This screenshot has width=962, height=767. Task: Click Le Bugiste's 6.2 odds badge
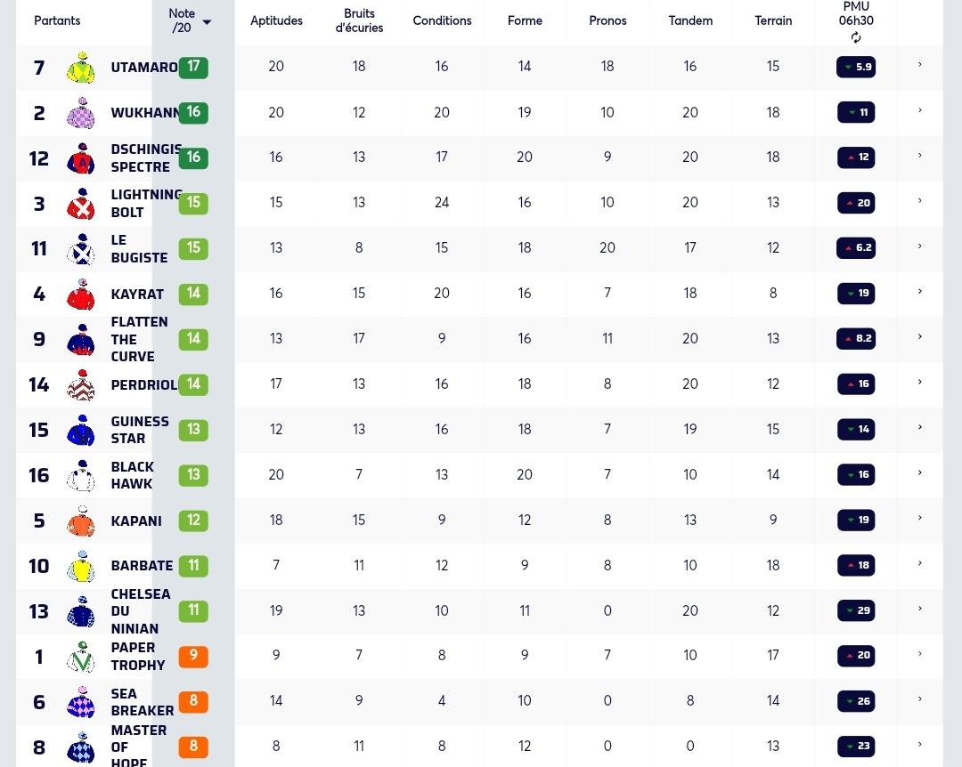click(856, 247)
